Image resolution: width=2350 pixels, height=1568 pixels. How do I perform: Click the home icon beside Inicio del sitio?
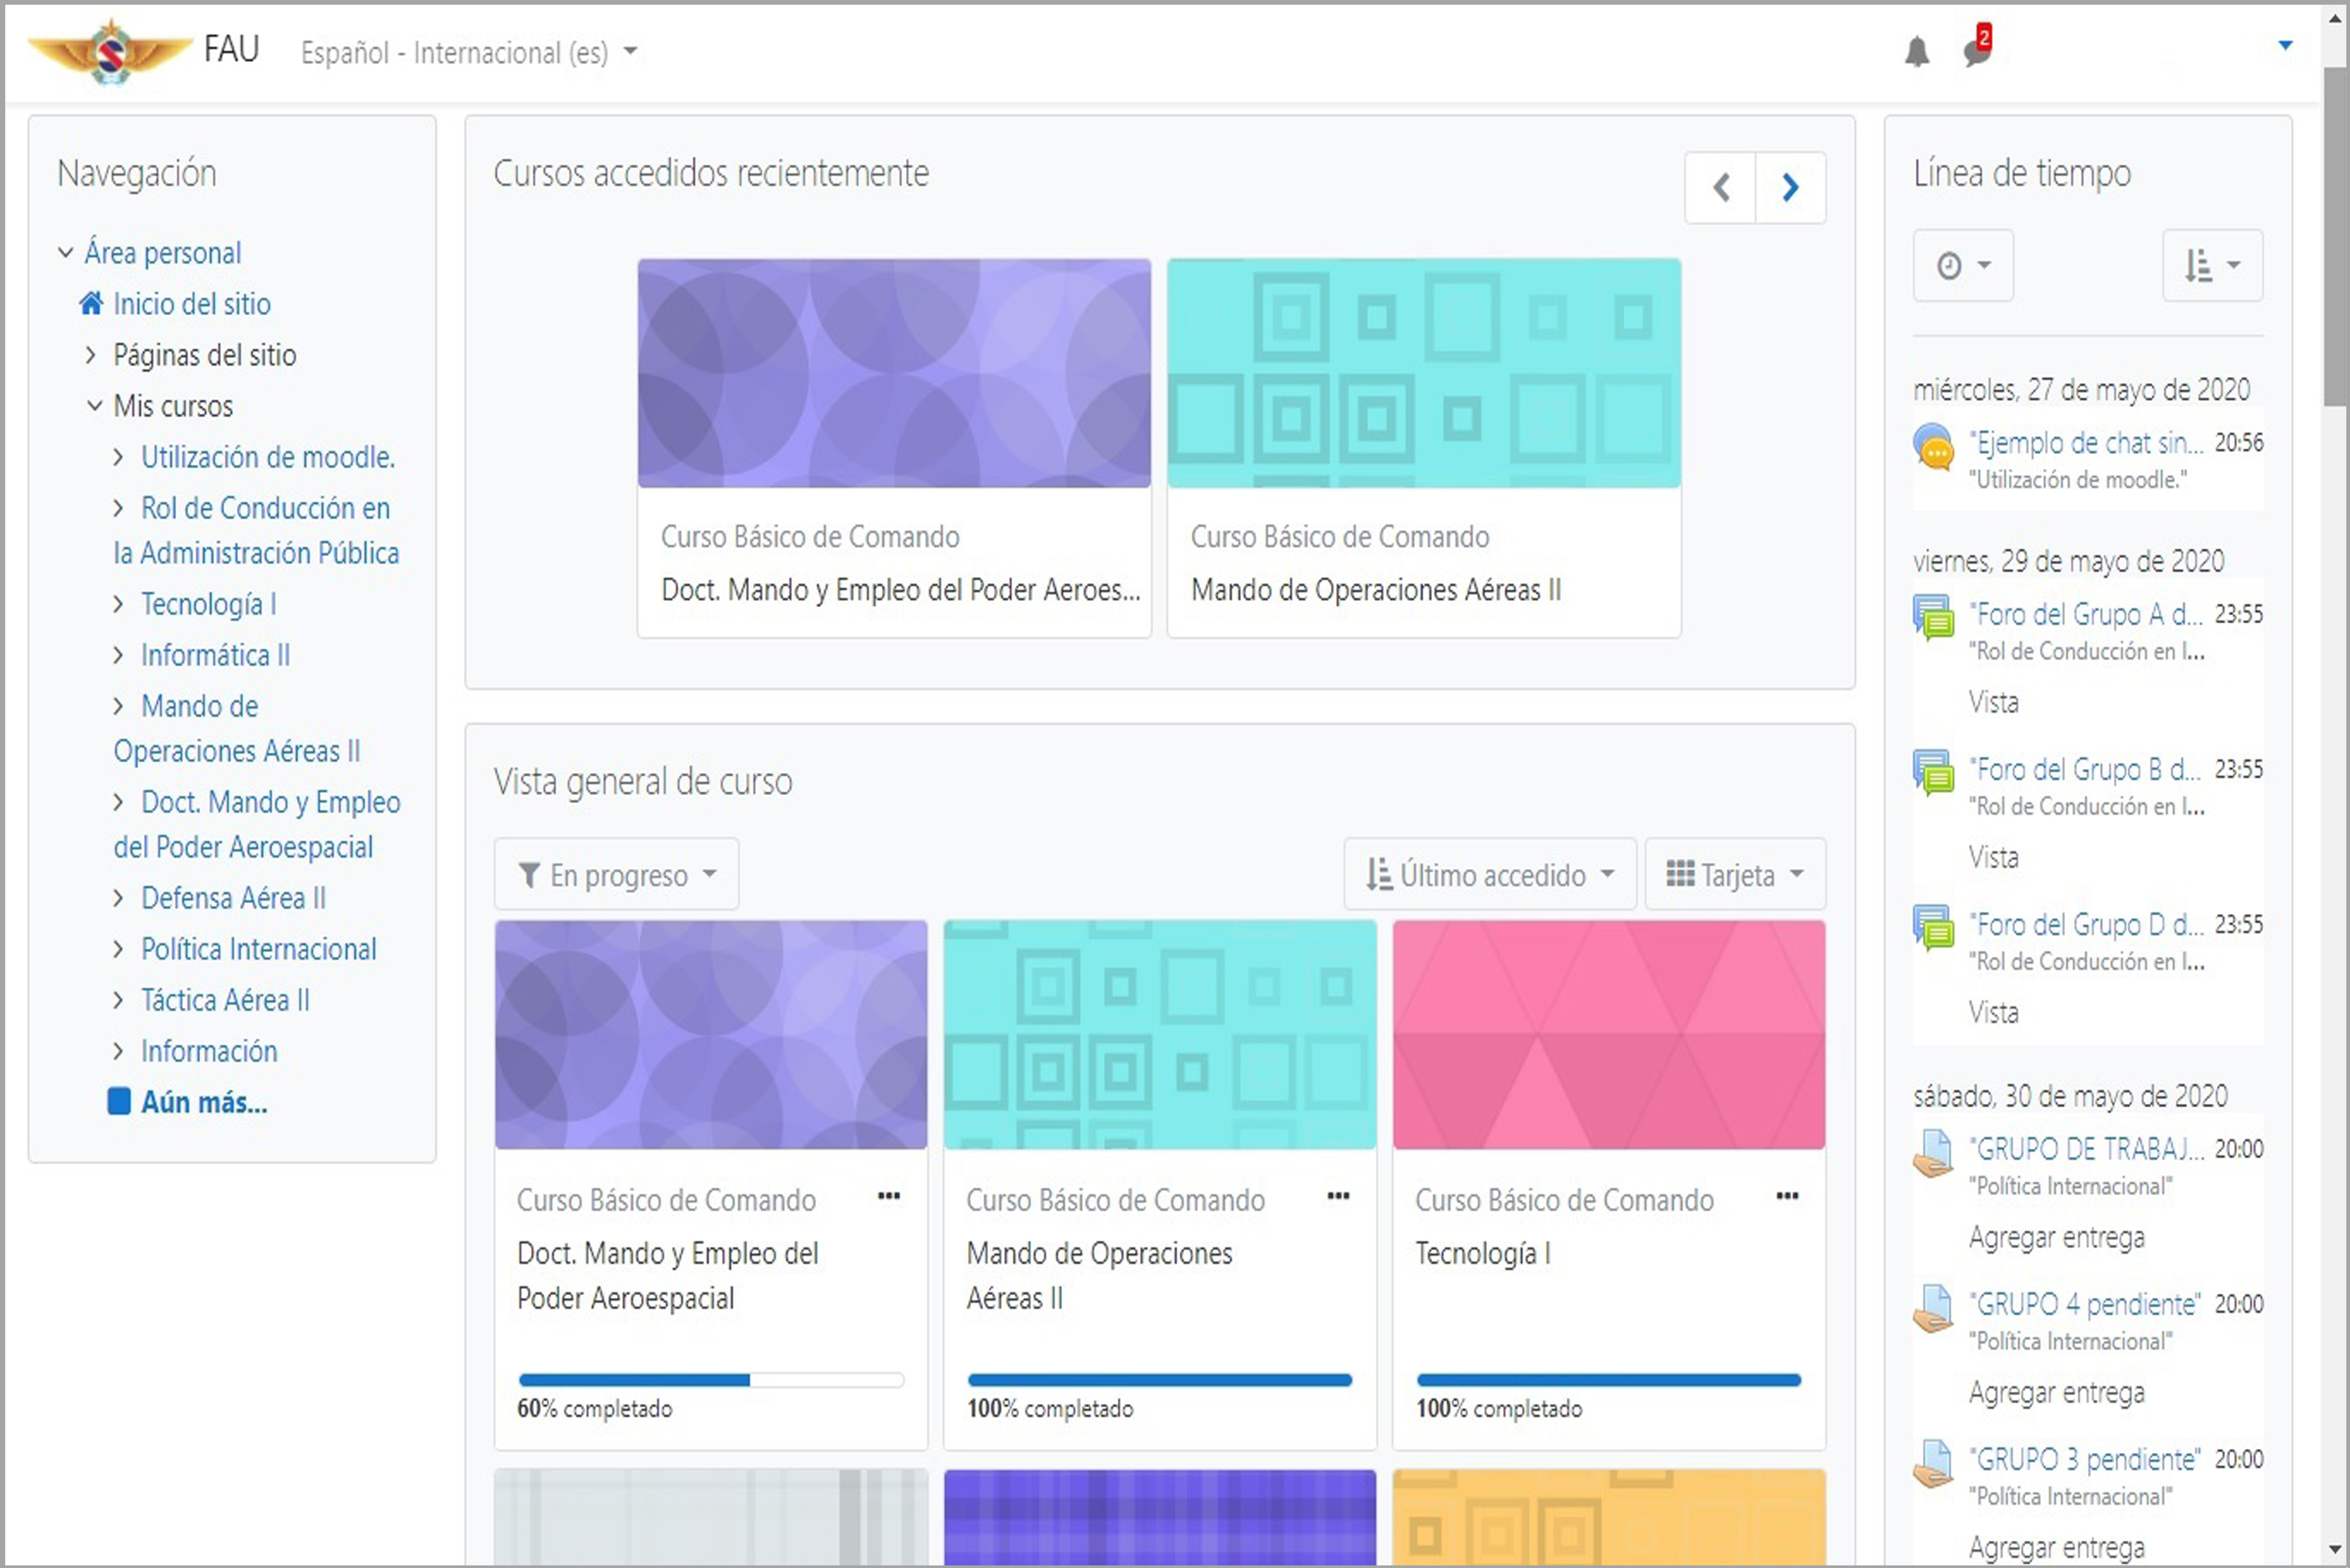[91, 303]
